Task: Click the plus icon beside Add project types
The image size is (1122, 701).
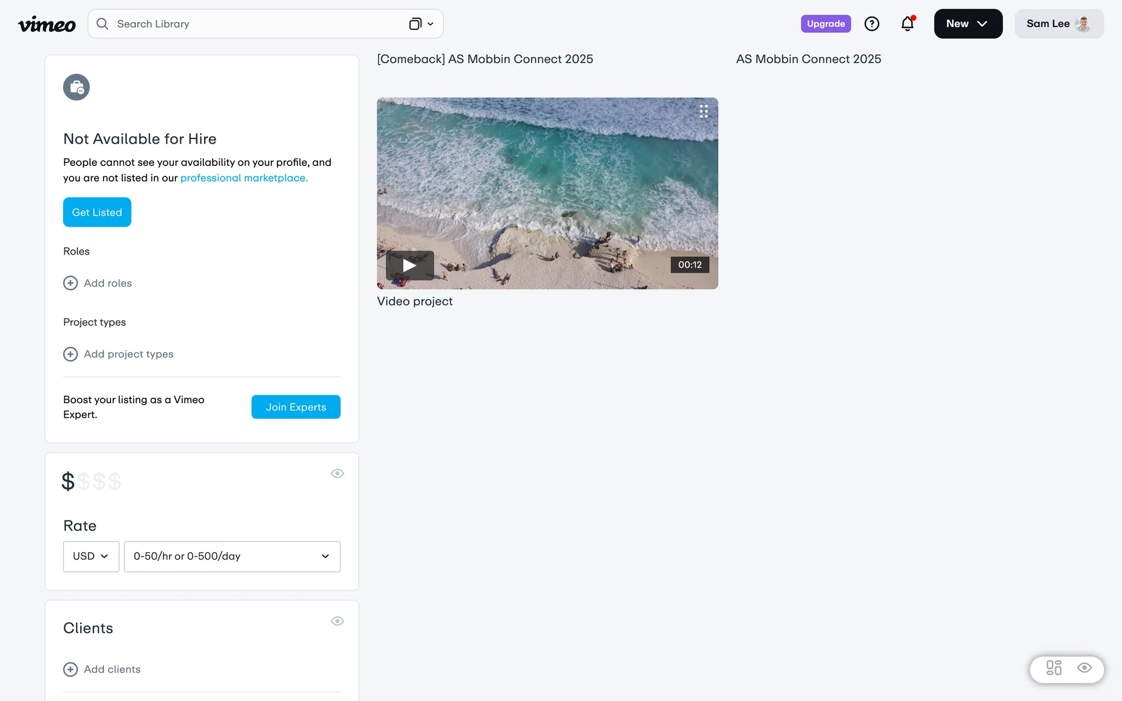Action: click(70, 354)
